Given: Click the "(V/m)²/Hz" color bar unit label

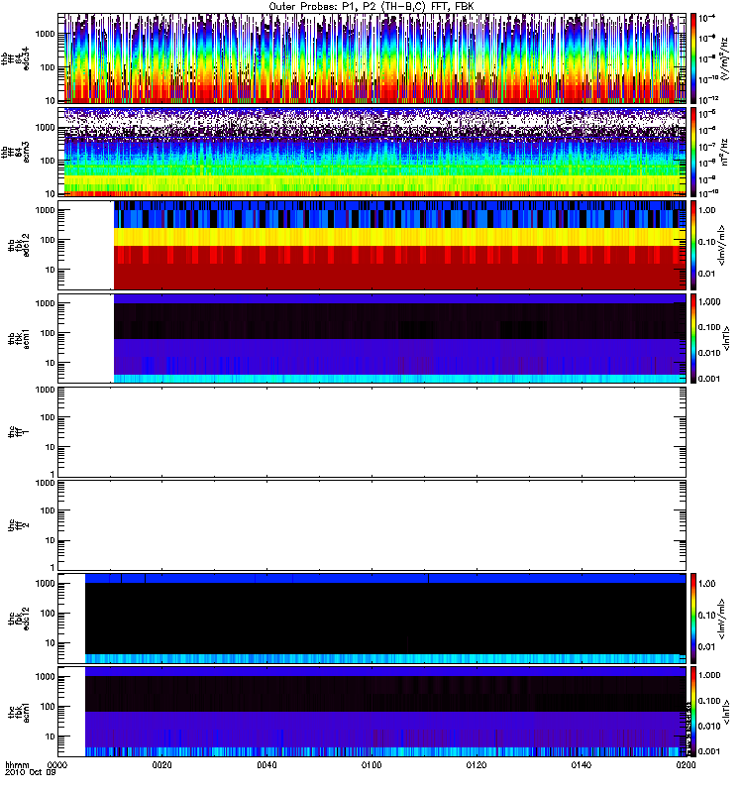Looking at the screenshot, I should click(x=724, y=59).
